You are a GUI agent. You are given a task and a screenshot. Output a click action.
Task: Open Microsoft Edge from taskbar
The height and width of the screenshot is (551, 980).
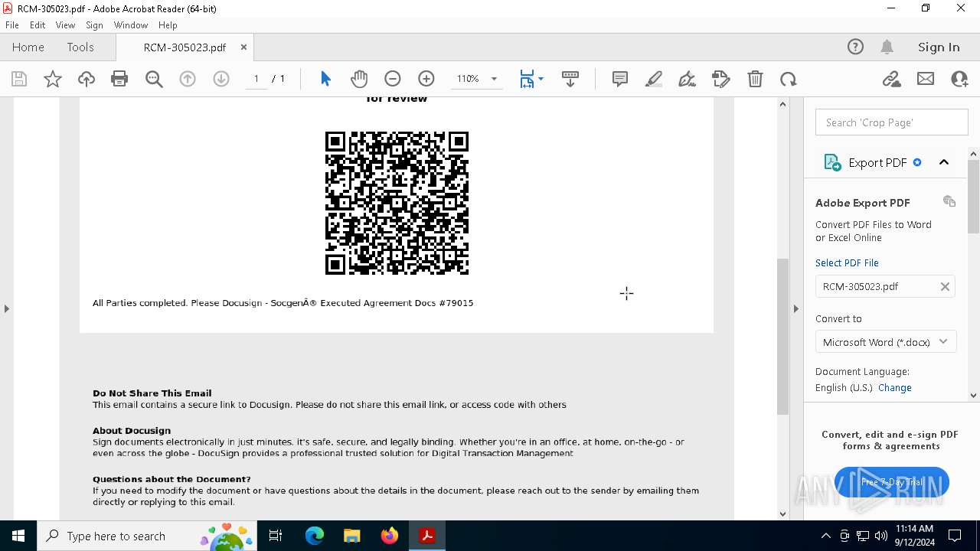(x=315, y=536)
